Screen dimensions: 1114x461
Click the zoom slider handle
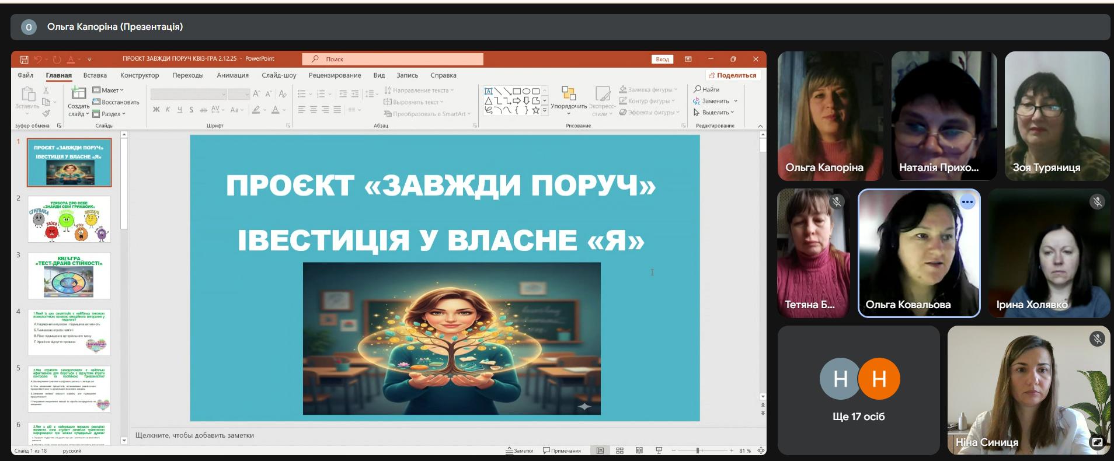(x=698, y=450)
